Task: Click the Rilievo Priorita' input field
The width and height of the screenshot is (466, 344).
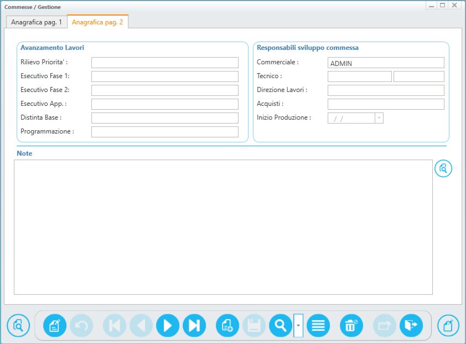Action: pos(164,63)
